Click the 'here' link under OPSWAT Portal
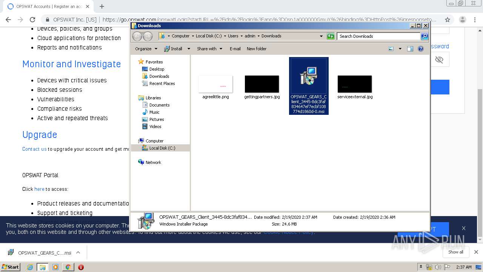 tap(39, 189)
